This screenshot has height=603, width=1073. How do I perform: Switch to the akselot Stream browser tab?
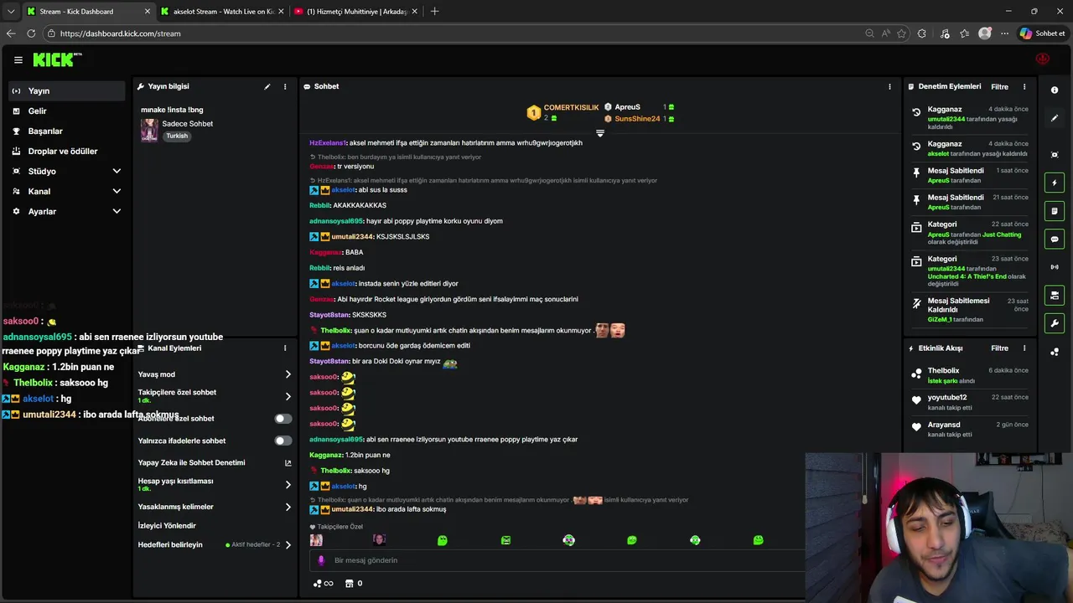pyautogui.click(x=223, y=12)
